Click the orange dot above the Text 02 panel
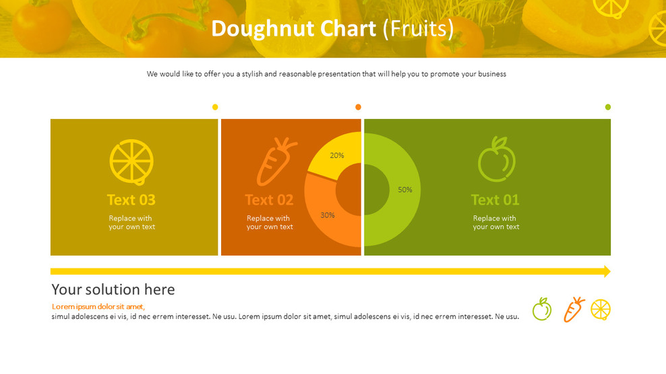 [358, 107]
